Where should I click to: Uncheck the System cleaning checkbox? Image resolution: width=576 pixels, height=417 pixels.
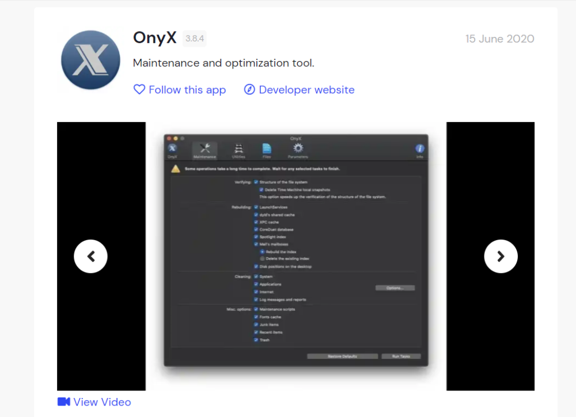pyautogui.click(x=256, y=276)
